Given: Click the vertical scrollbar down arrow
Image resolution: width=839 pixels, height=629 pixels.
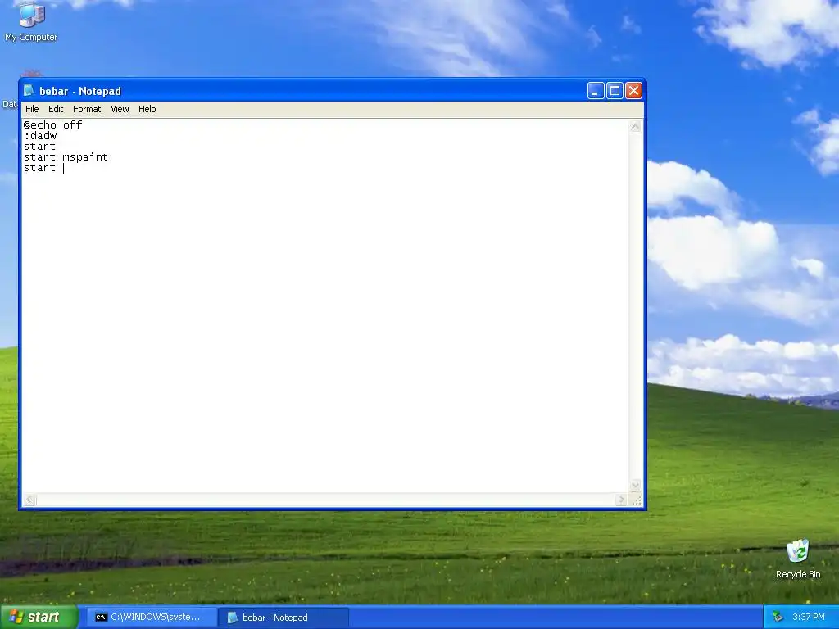Looking at the screenshot, I should point(635,486).
